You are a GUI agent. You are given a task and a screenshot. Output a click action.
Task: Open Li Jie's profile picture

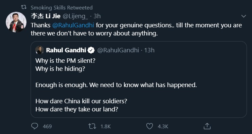point(16,22)
